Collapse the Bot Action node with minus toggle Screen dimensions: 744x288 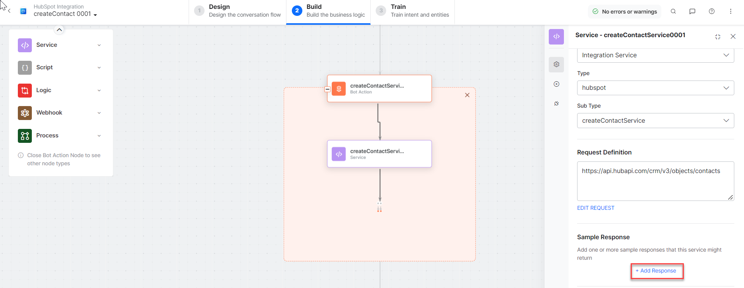[328, 89]
